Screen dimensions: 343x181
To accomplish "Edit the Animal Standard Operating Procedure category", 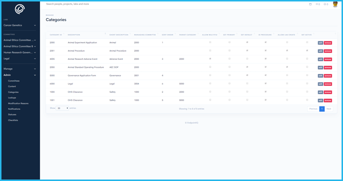I will click(x=320, y=68).
